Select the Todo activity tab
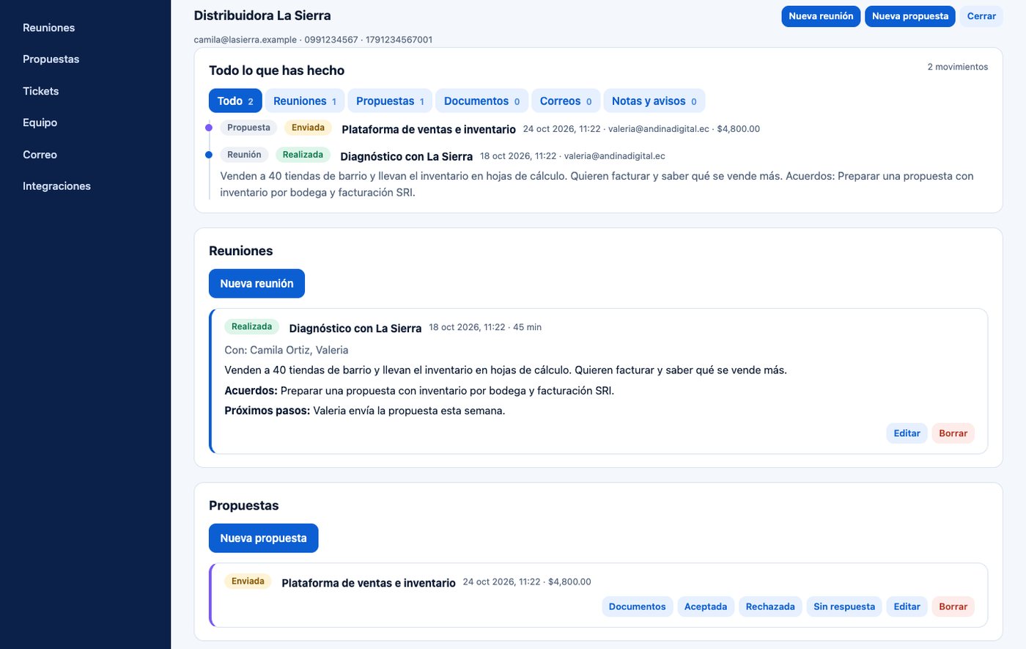Viewport: 1026px width, 649px height. click(x=235, y=101)
